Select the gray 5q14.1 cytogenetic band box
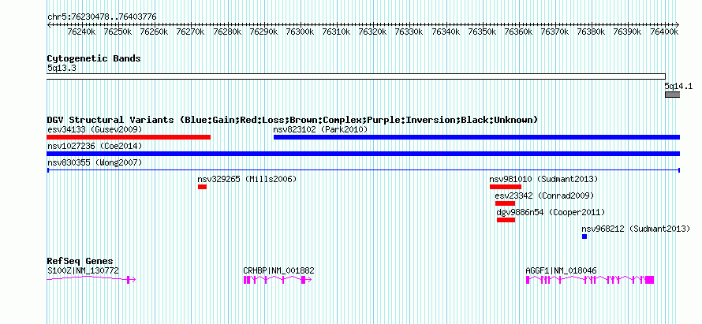The image size is (702, 324). (673, 95)
